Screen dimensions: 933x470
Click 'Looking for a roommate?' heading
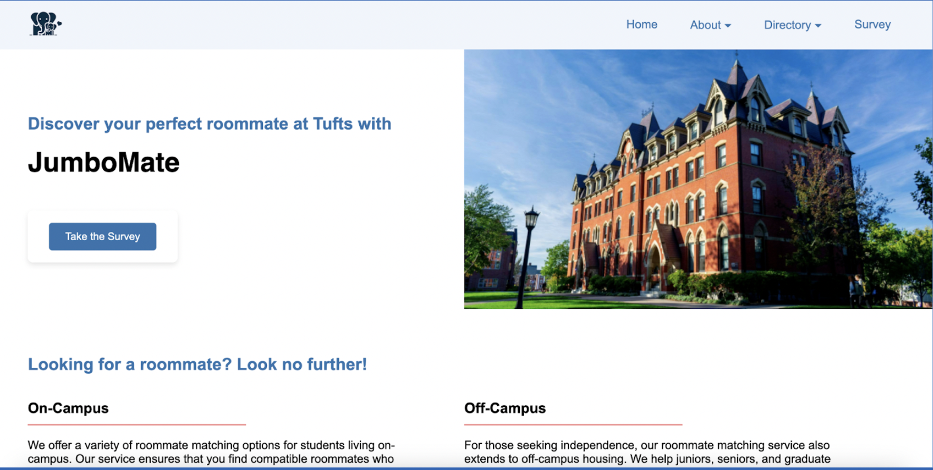point(197,364)
